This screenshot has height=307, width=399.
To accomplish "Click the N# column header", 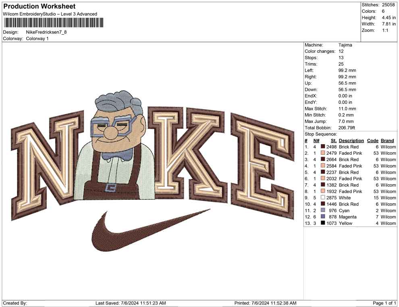I will (316, 141).
